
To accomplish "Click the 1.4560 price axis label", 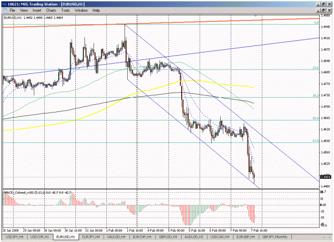I will point(325,152).
